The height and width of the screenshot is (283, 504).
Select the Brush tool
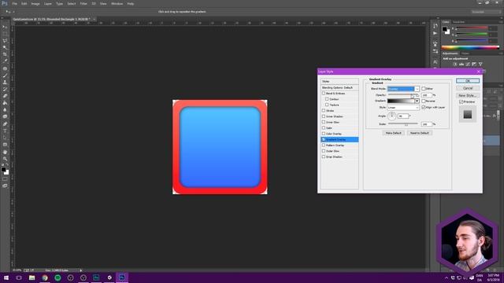(x=5, y=75)
